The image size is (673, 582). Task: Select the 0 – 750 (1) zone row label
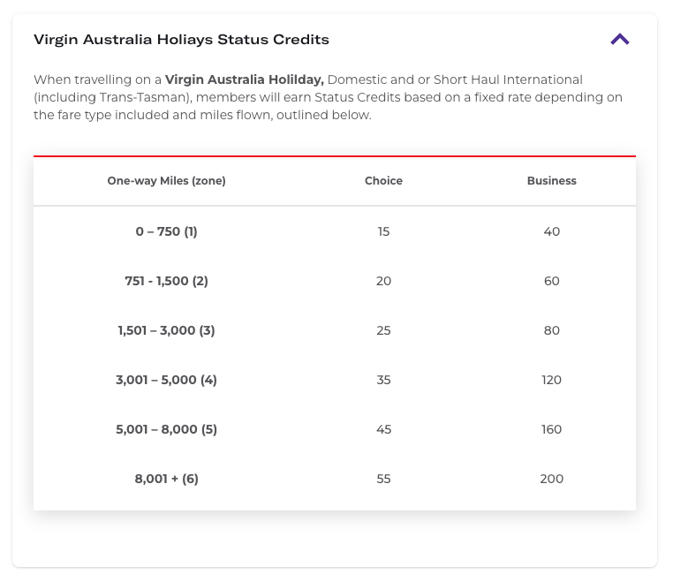point(167,231)
